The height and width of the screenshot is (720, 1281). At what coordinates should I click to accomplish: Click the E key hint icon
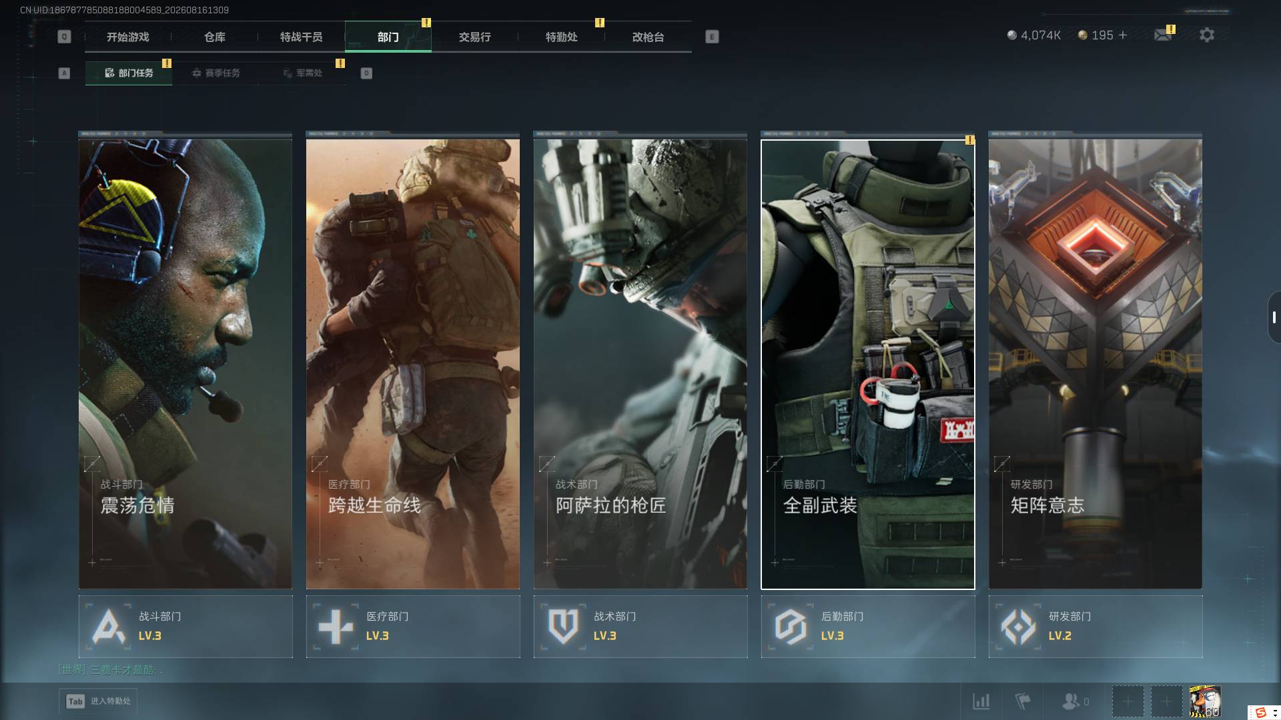click(712, 37)
